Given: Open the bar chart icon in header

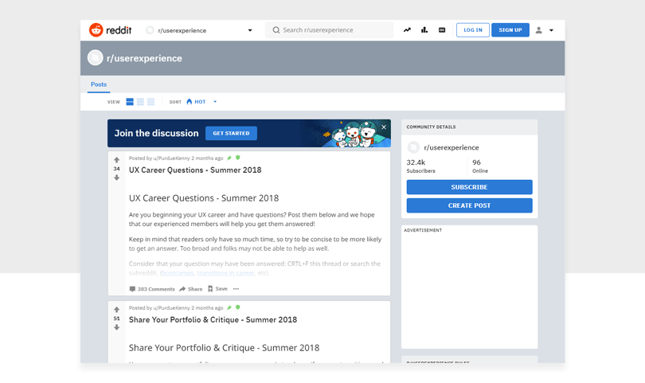Looking at the screenshot, I should [x=424, y=30].
